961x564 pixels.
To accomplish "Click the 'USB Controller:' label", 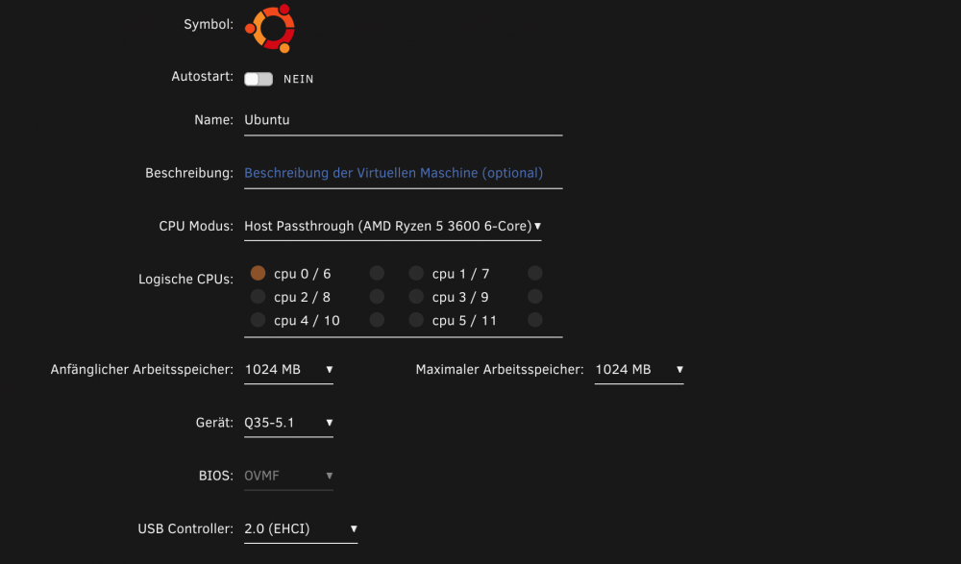I will (185, 529).
